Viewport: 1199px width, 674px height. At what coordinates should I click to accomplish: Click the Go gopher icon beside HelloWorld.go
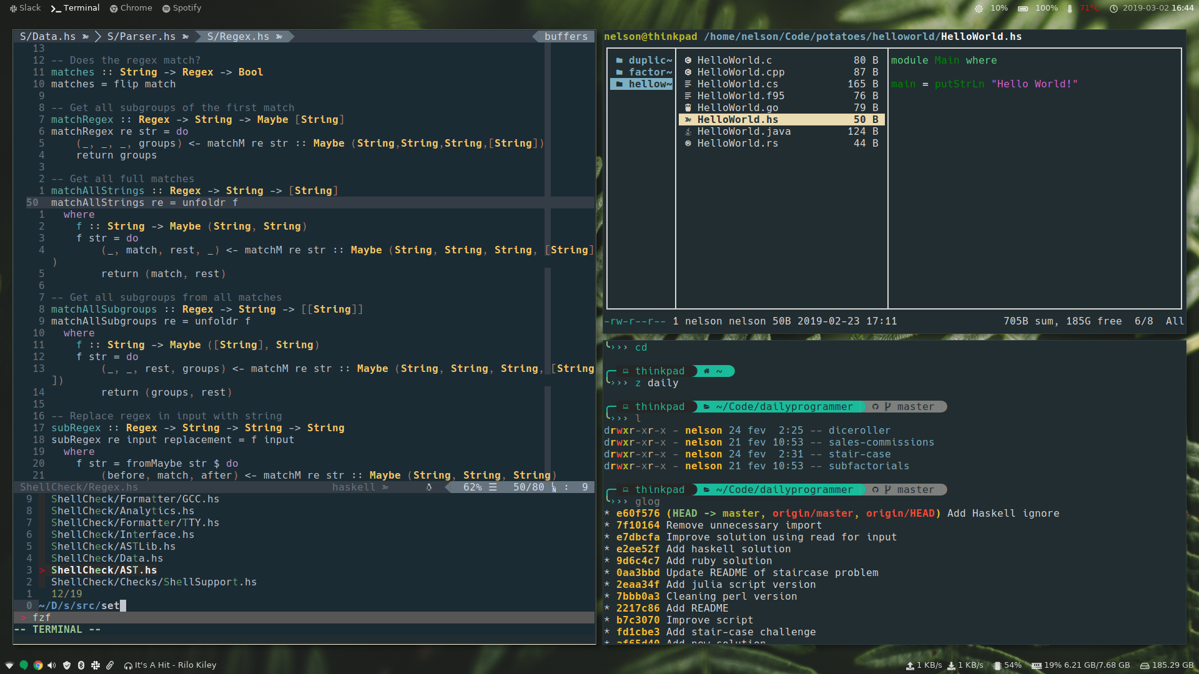point(688,108)
